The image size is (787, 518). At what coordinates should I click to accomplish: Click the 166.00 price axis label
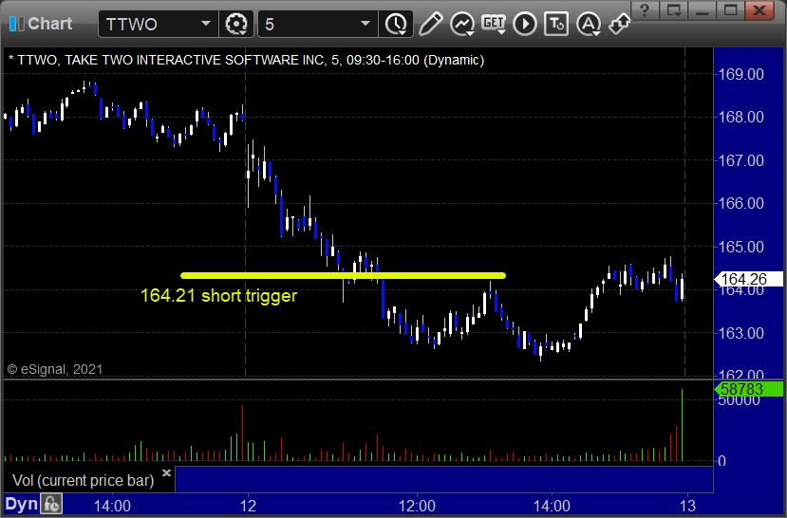point(740,204)
